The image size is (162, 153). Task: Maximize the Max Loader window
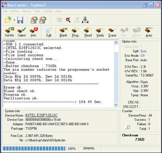click(151, 5)
